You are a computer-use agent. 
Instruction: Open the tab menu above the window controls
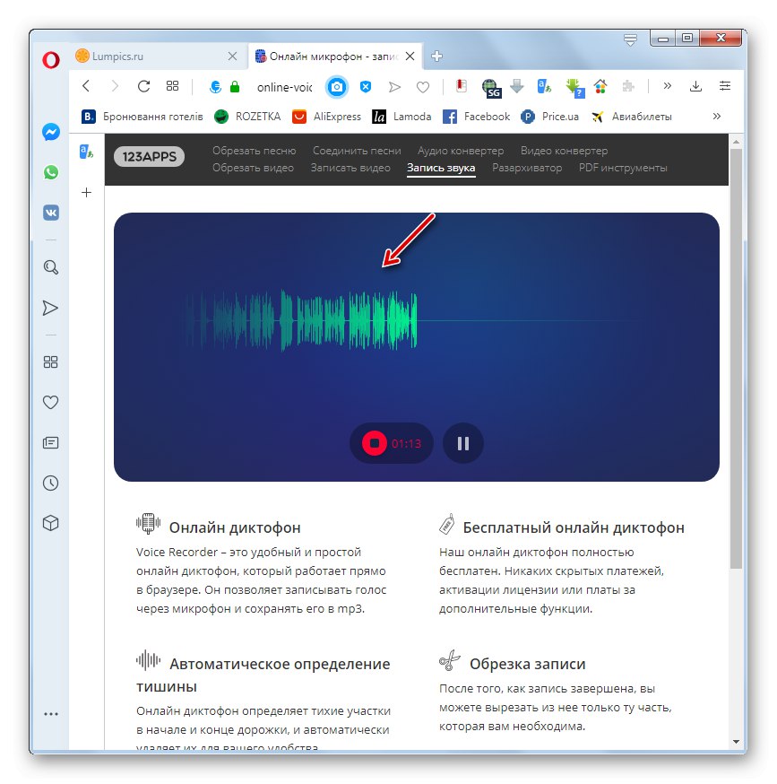click(631, 39)
